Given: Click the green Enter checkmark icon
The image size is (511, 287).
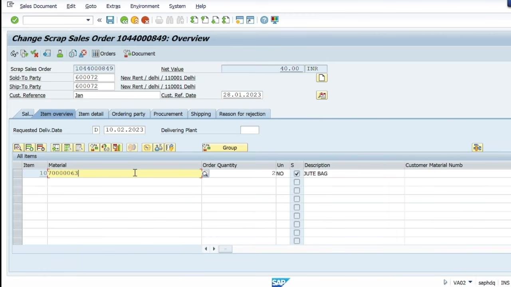Looking at the screenshot, I should click(15, 20).
